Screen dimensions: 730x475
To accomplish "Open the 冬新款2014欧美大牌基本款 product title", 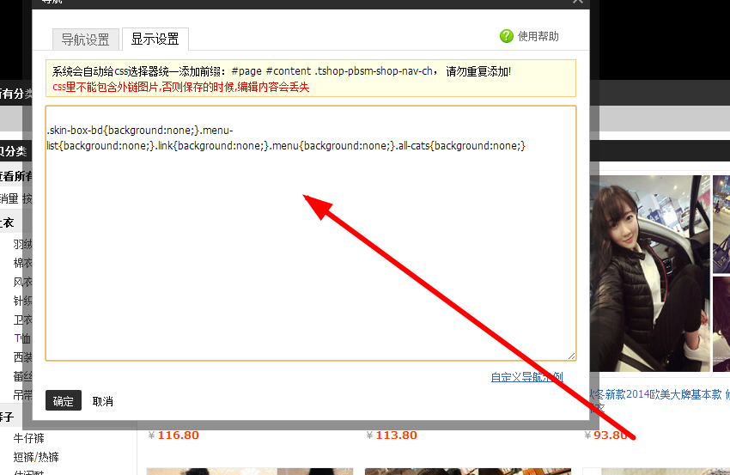I will click(657, 394).
